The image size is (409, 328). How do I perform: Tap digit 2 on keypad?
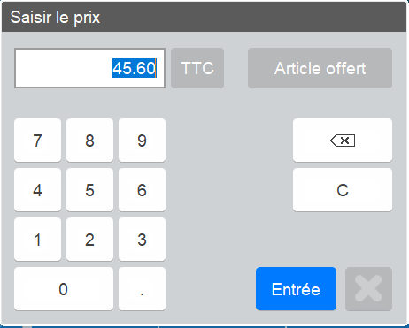89,240
